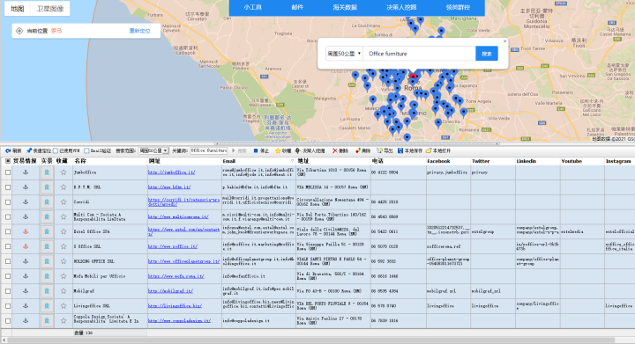Open the 海关数据 menu item
635x344 pixels.
pos(345,7)
